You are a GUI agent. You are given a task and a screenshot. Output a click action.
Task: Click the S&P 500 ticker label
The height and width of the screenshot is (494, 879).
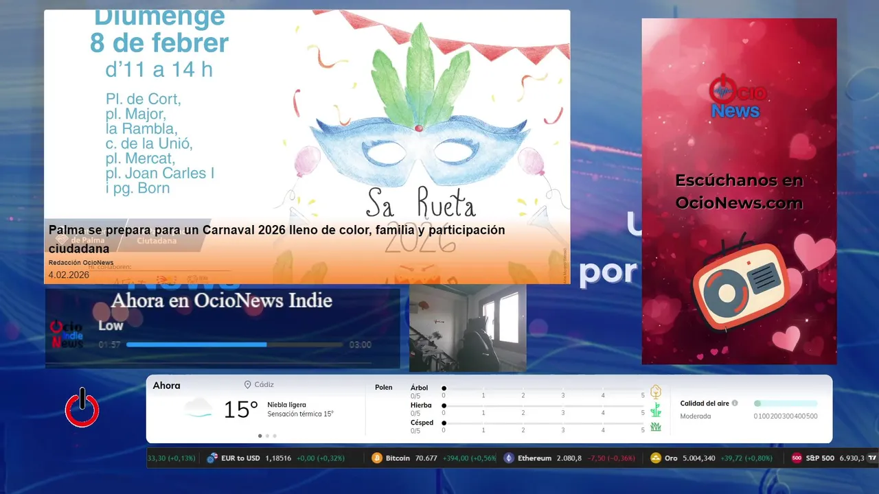[x=820, y=458]
